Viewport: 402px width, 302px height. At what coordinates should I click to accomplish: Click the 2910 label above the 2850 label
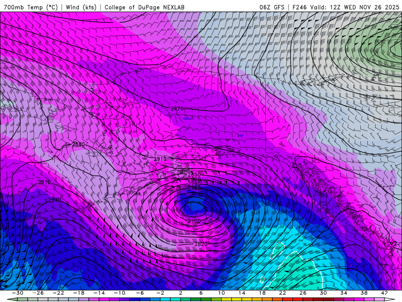pyautogui.click(x=160, y=159)
